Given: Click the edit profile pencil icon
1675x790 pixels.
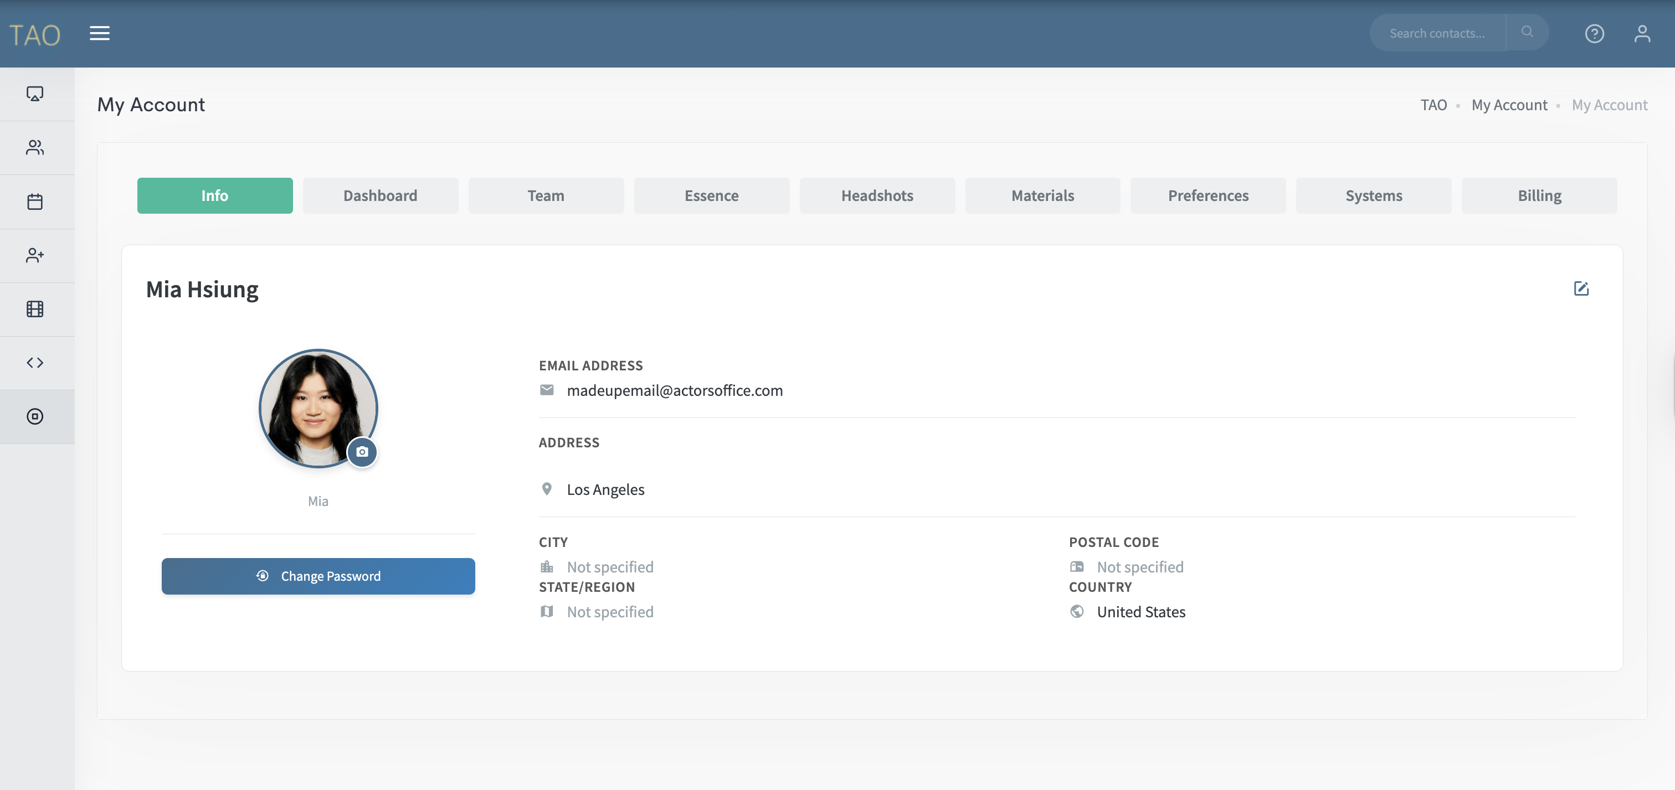Looking at the screenshot, I should [x=1581, y=288].
